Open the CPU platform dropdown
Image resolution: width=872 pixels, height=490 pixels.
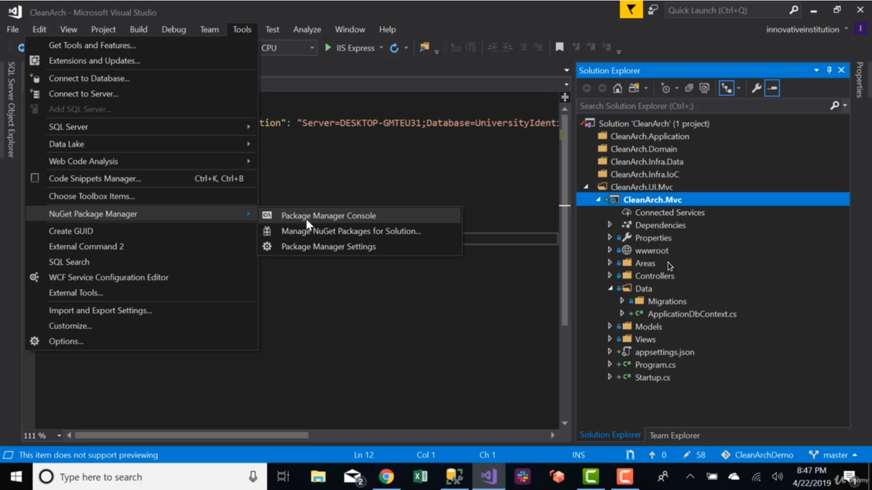312,48
